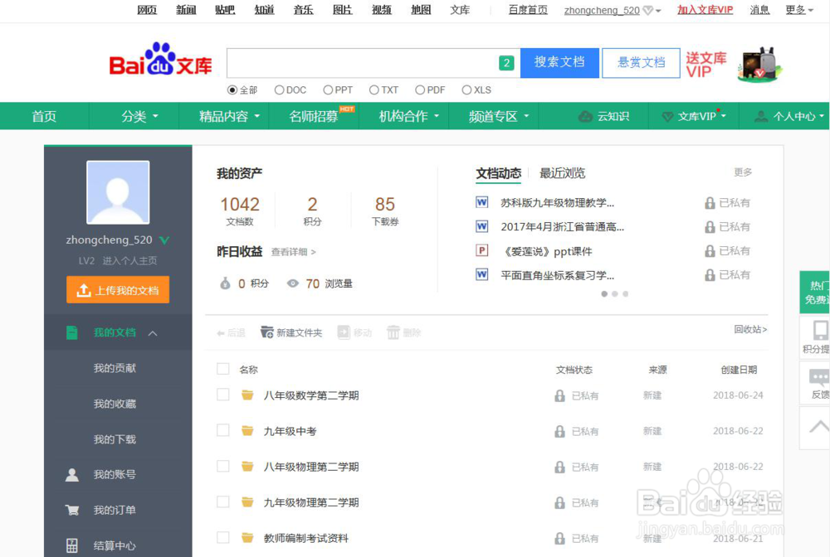The height and width of the screenshot is (557, 830).
Task: Open the 分类 dropdown menu
Action: point(139,116)
